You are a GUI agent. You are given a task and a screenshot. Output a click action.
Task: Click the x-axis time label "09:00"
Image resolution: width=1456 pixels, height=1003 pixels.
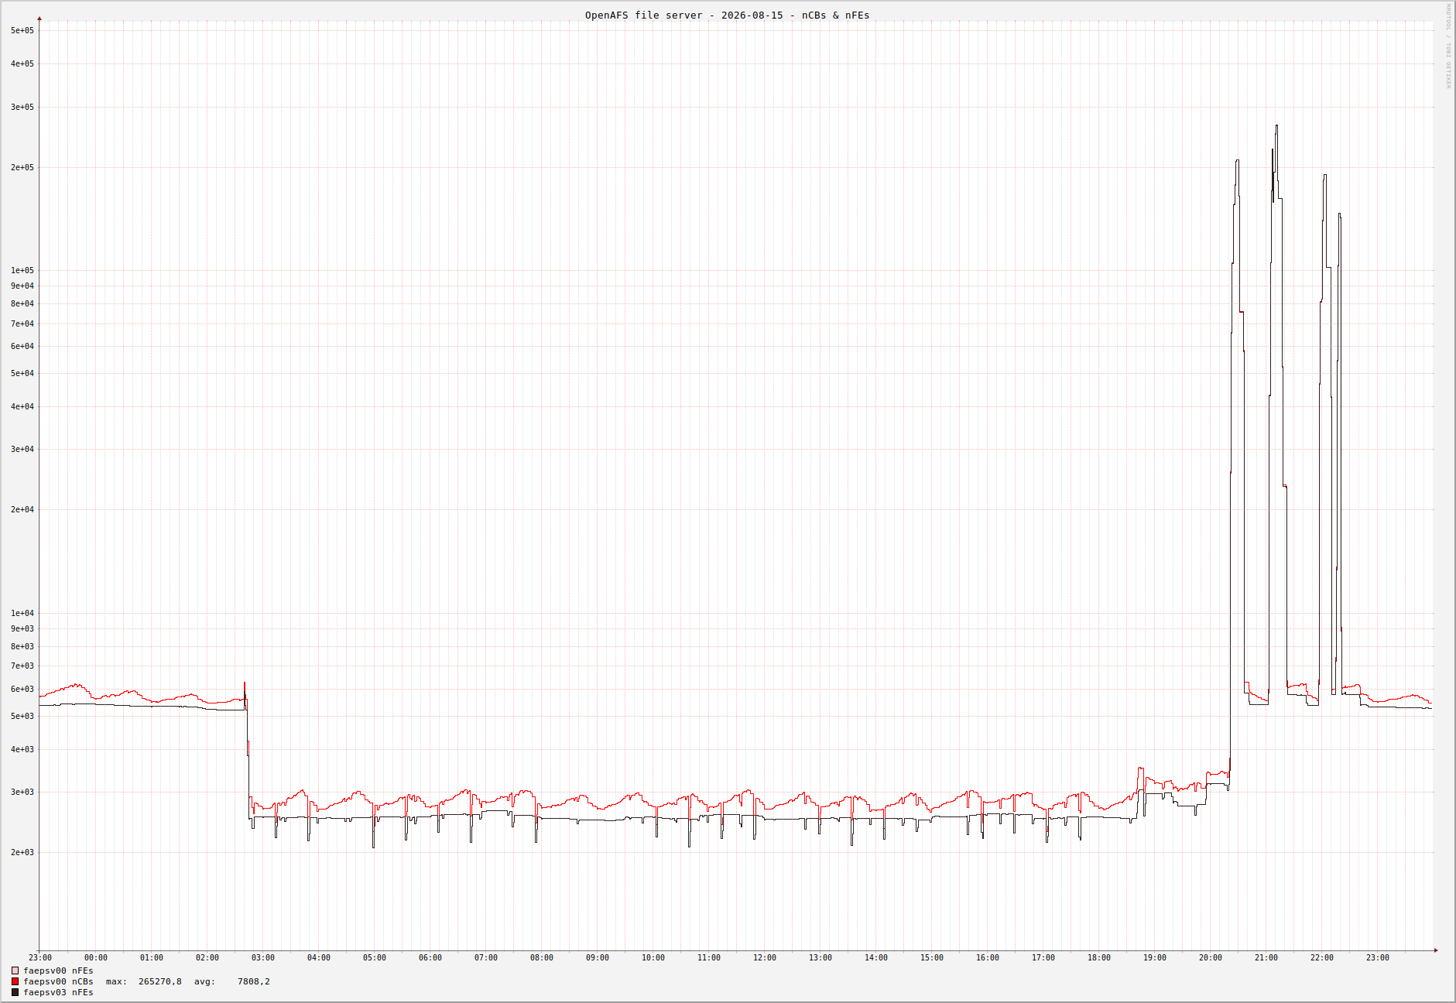click(598, 957)
